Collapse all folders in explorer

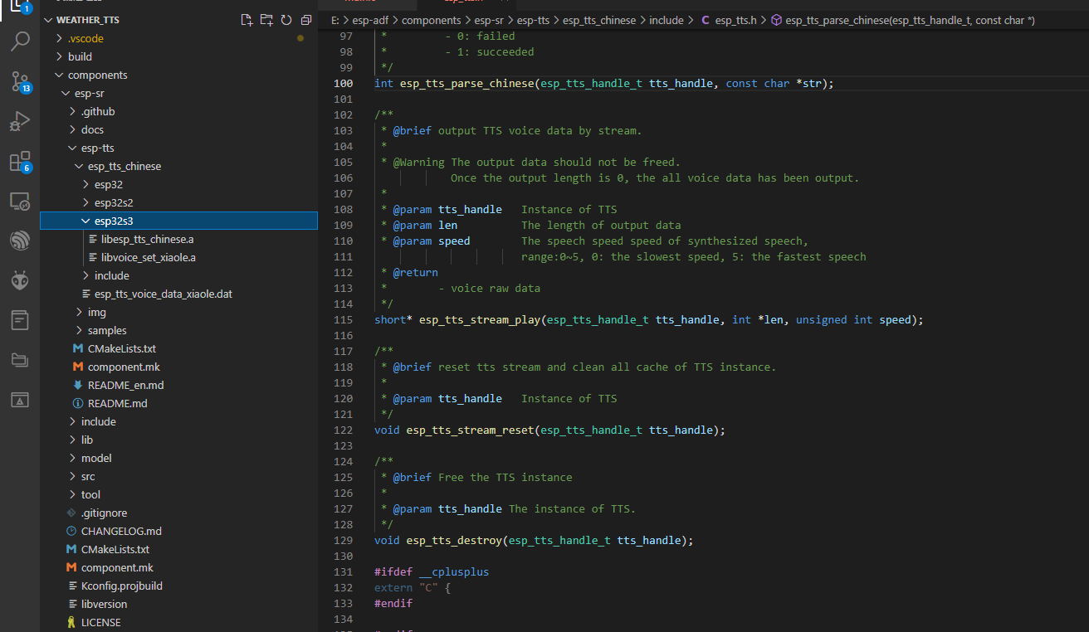click(306, 20)
